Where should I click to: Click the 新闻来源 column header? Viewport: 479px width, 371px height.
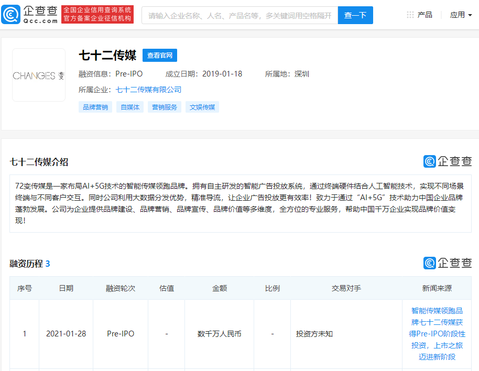(437, 288)
